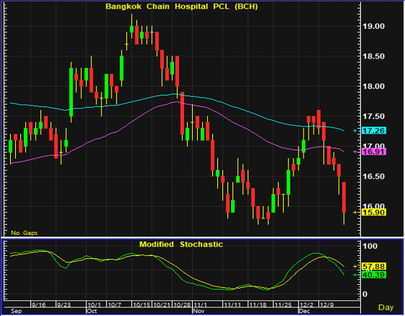Click the Modified Stochastic panel title
Viewport: 405px width, 316px height.
point(181,244)
